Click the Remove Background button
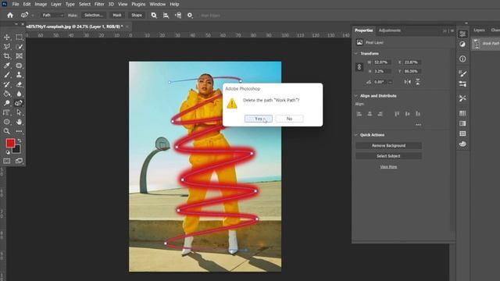The image size is (500, 281). tap(388, 145)
